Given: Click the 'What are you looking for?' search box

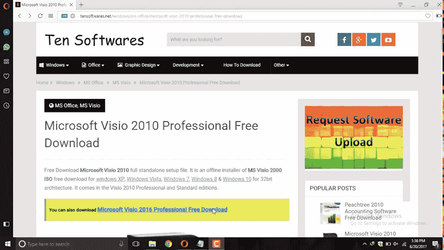Looking at the screenshot, I should coord(234,39).
